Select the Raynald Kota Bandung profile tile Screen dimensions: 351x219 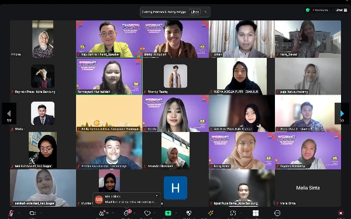point(43,77)
